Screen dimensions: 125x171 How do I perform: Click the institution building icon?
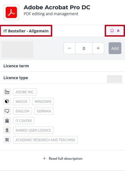(7, 121)
